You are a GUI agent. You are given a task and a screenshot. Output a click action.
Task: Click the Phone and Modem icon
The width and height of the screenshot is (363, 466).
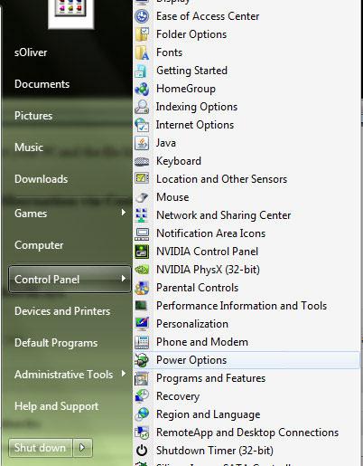click(x=142, y=342)
